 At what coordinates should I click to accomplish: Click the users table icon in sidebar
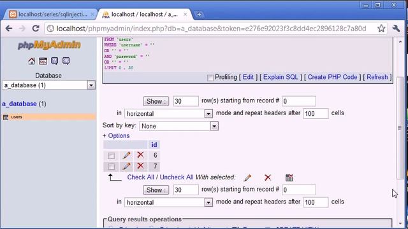(x=6, y=117)
